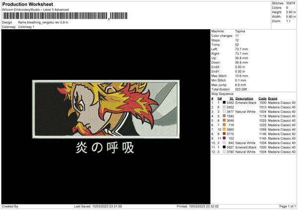Screen dimensions: 298x210
Task: Select the Width value 5.80 in
Action: pos(291,17)
